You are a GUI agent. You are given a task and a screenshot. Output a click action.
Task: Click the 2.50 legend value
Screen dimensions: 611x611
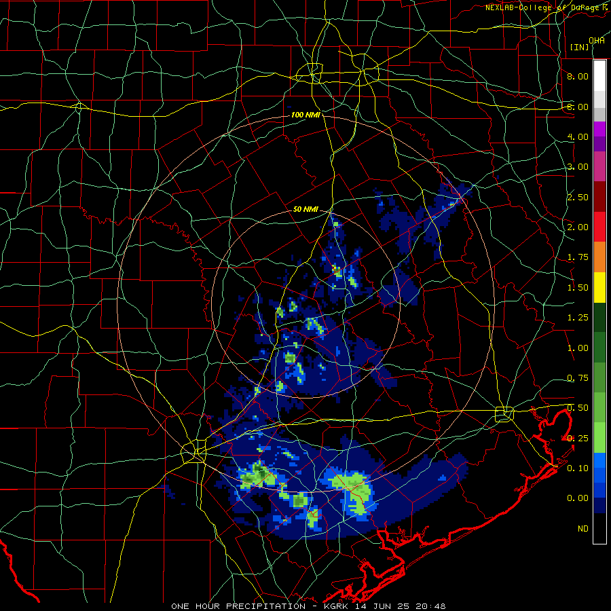578,197
